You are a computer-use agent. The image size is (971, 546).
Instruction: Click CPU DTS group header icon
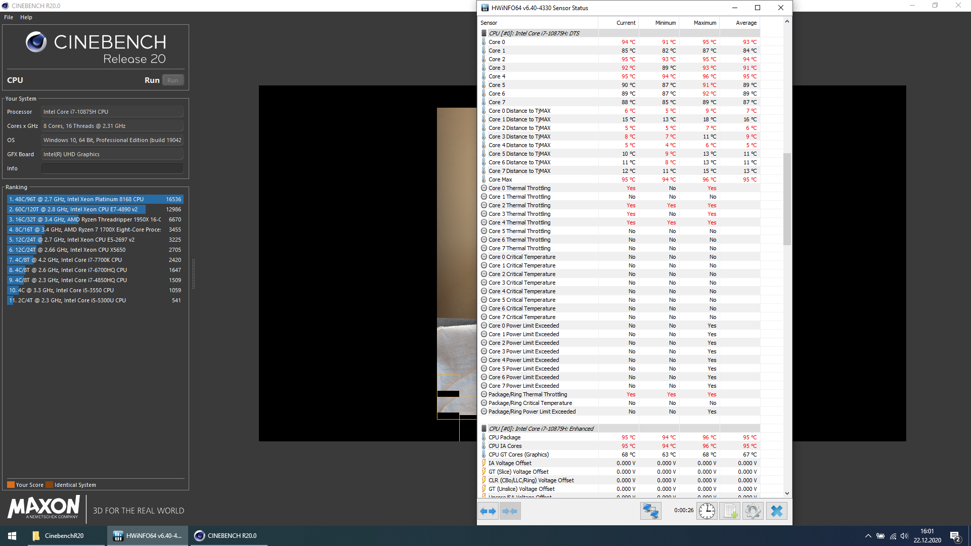(x=484, y=33)
